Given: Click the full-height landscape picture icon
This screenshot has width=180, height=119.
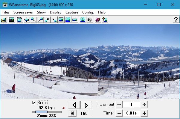Looking at the screenshot, I should click(68, 20).
